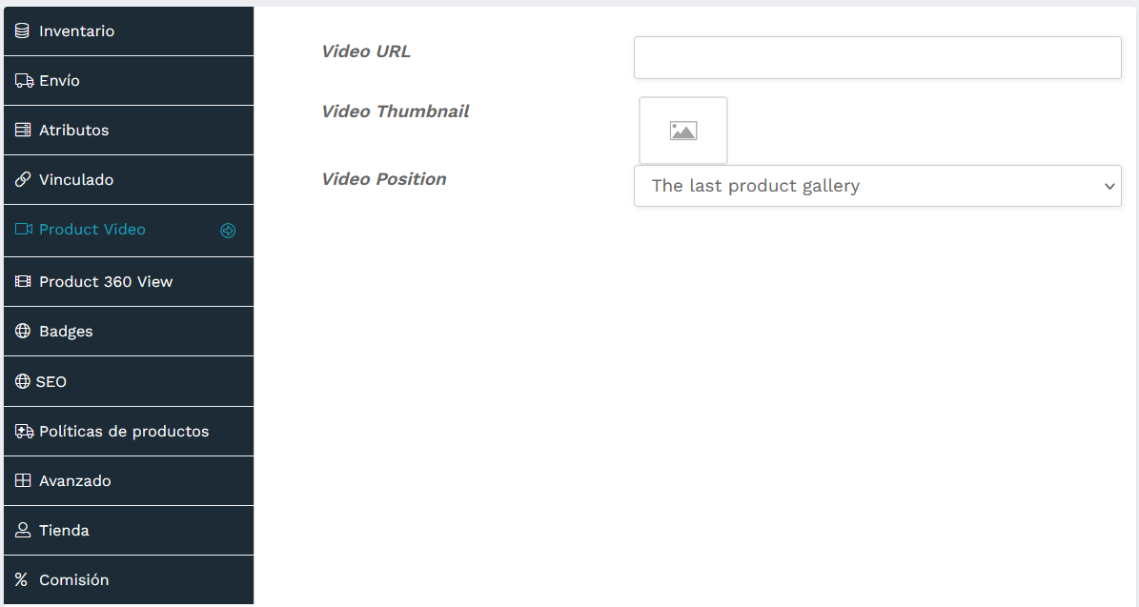This screenshot has width=1139, height=607.
Task: Select the Tienda person icon
Action: coord(21,530)
